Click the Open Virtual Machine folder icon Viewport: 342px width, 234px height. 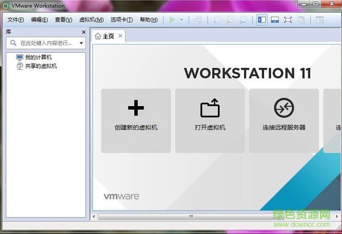click(210, 108)
